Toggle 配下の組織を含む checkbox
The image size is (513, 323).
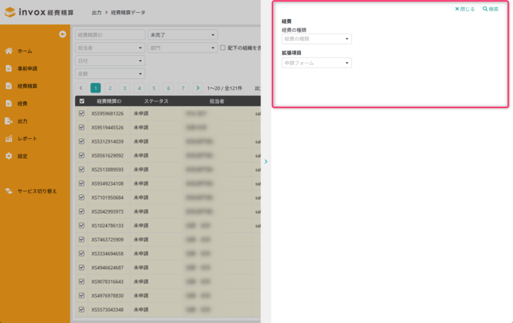[x=223, y=48]
